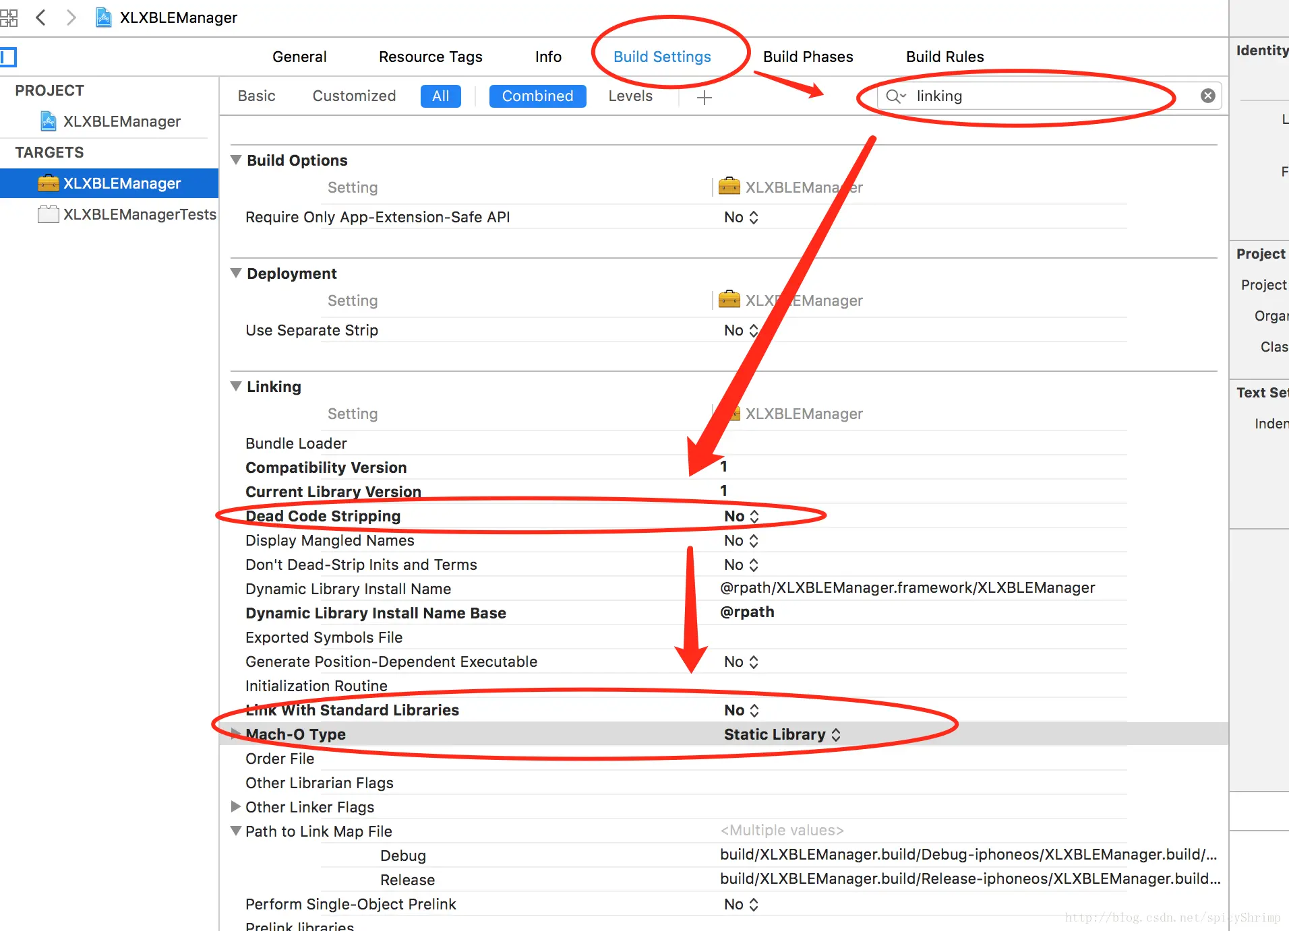Screen dimensions: 1289x931
Task: Edit @rpath/XLXBLEManager.framework install name value
Action: click(x=907, y=587)
